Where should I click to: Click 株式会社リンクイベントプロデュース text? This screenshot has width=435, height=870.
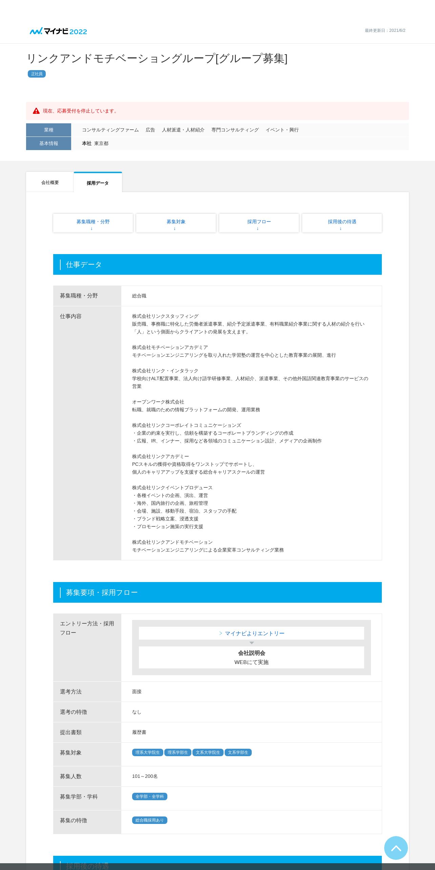(x=172, y=488)
